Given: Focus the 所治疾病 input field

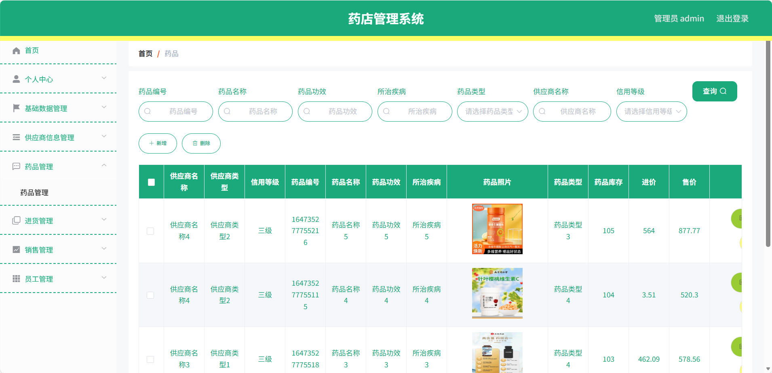Looking at the screenshot, I should click(x=414, y=112).
